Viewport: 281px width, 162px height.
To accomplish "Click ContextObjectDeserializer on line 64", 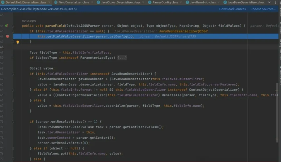I will [x=213, y=89].
